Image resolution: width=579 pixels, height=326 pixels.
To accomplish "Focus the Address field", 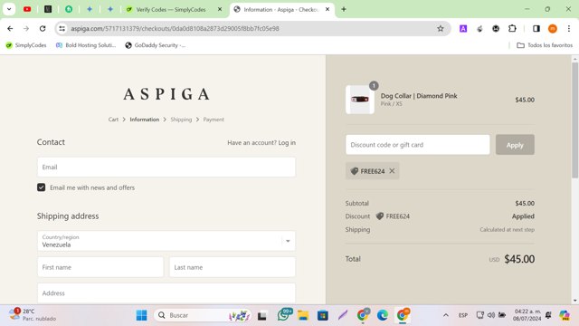I will [166, 293].
